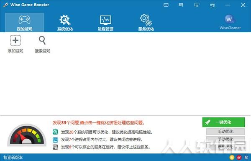Click 手动优化 for system items
This screenshot has height=161, width=251.
pos(225,132)
